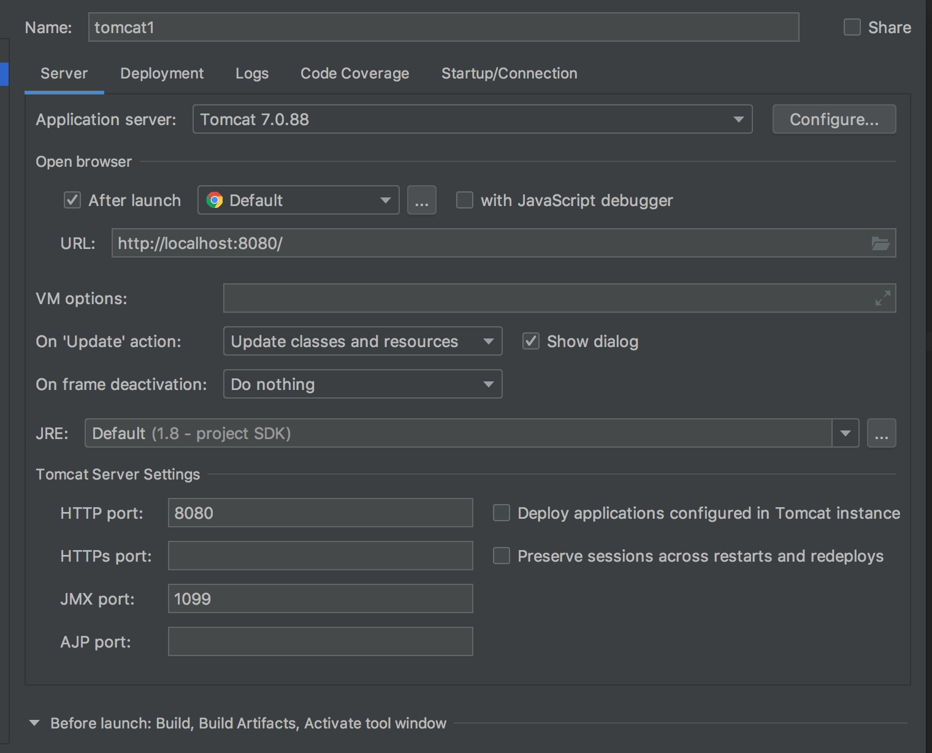Click the Chrome icon in browser dropdown
Screen dimensions: 932x753
coord(215,200)
